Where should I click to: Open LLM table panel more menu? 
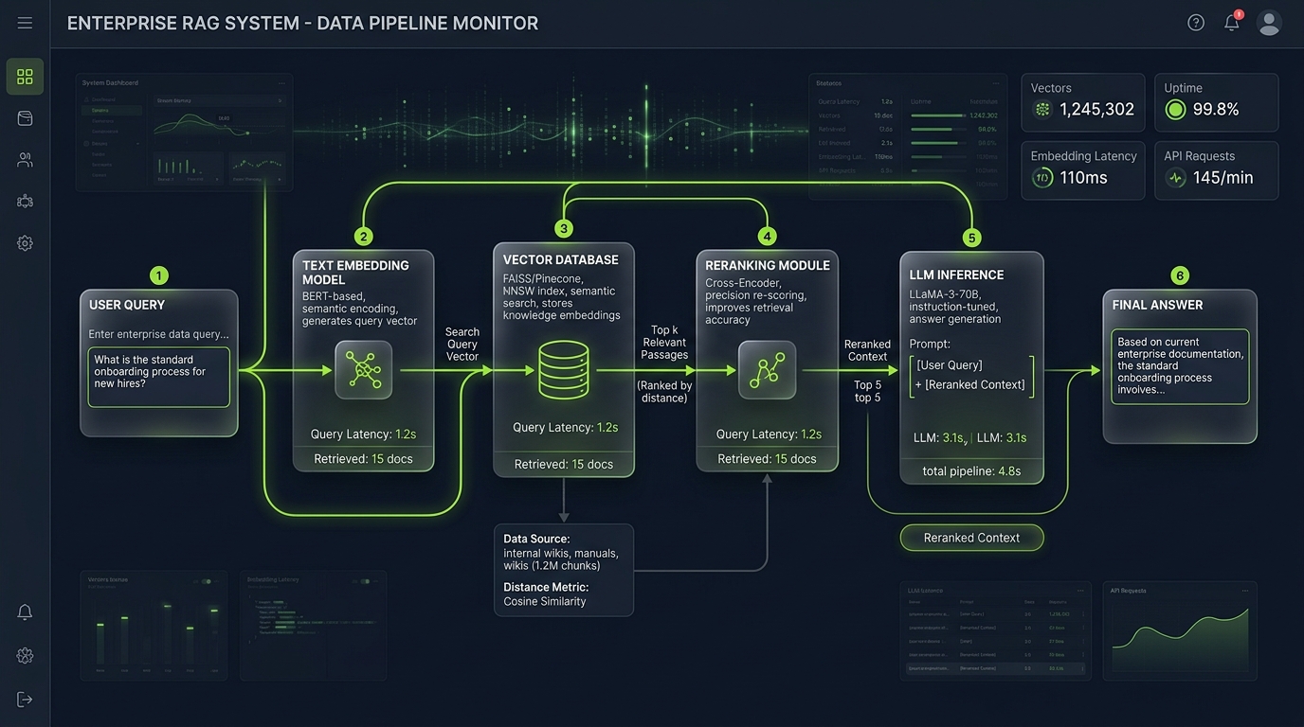pyautogui.click(x=1078, y=591)
